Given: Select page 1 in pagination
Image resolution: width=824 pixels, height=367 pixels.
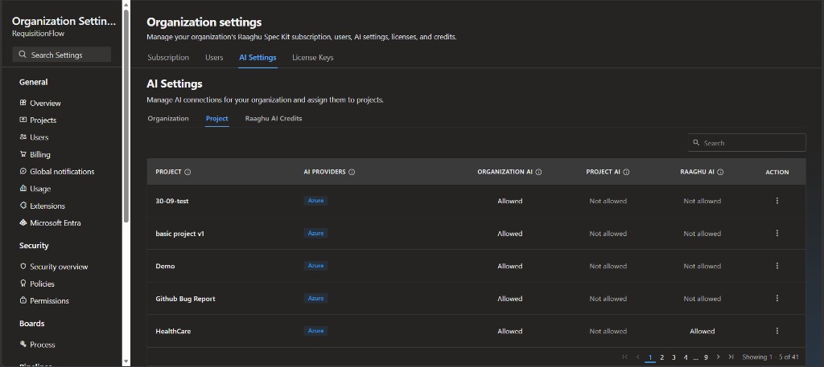Looking at the screenshot, I should [650, 357].
